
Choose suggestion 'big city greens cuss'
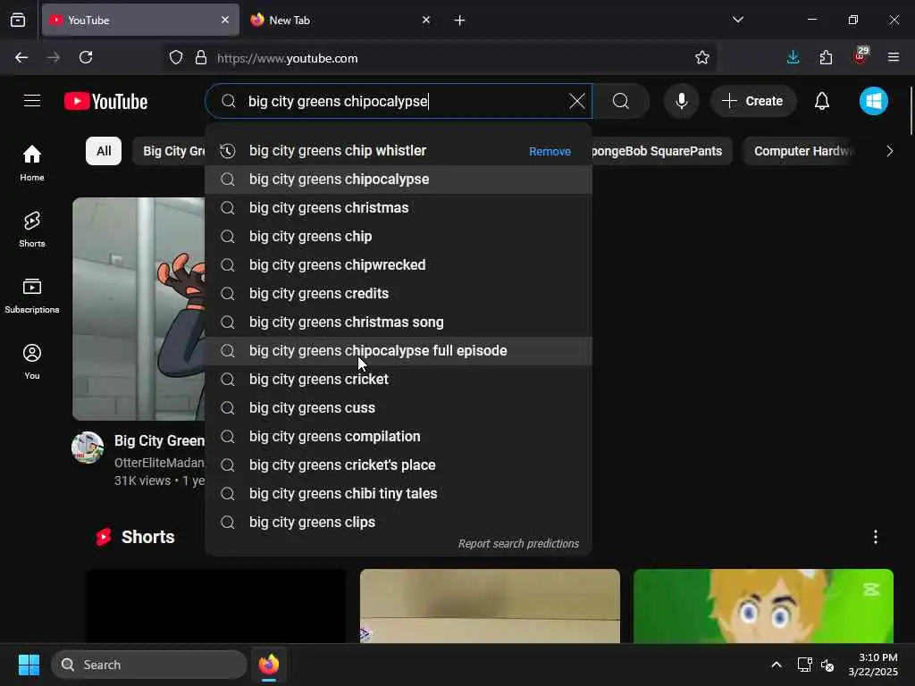[x=399, y=407]
